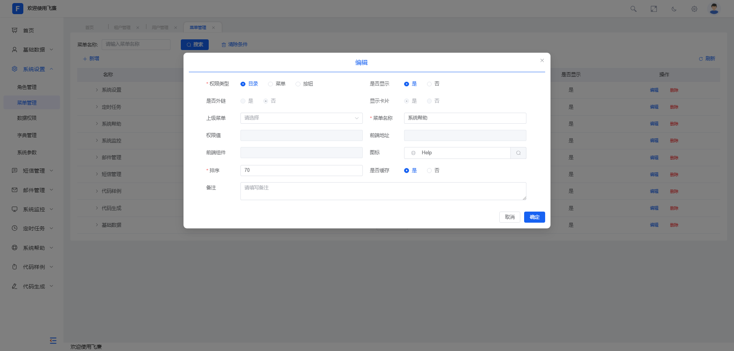
Task: Open settings via the header gear icon
Action: click(694, 9)
